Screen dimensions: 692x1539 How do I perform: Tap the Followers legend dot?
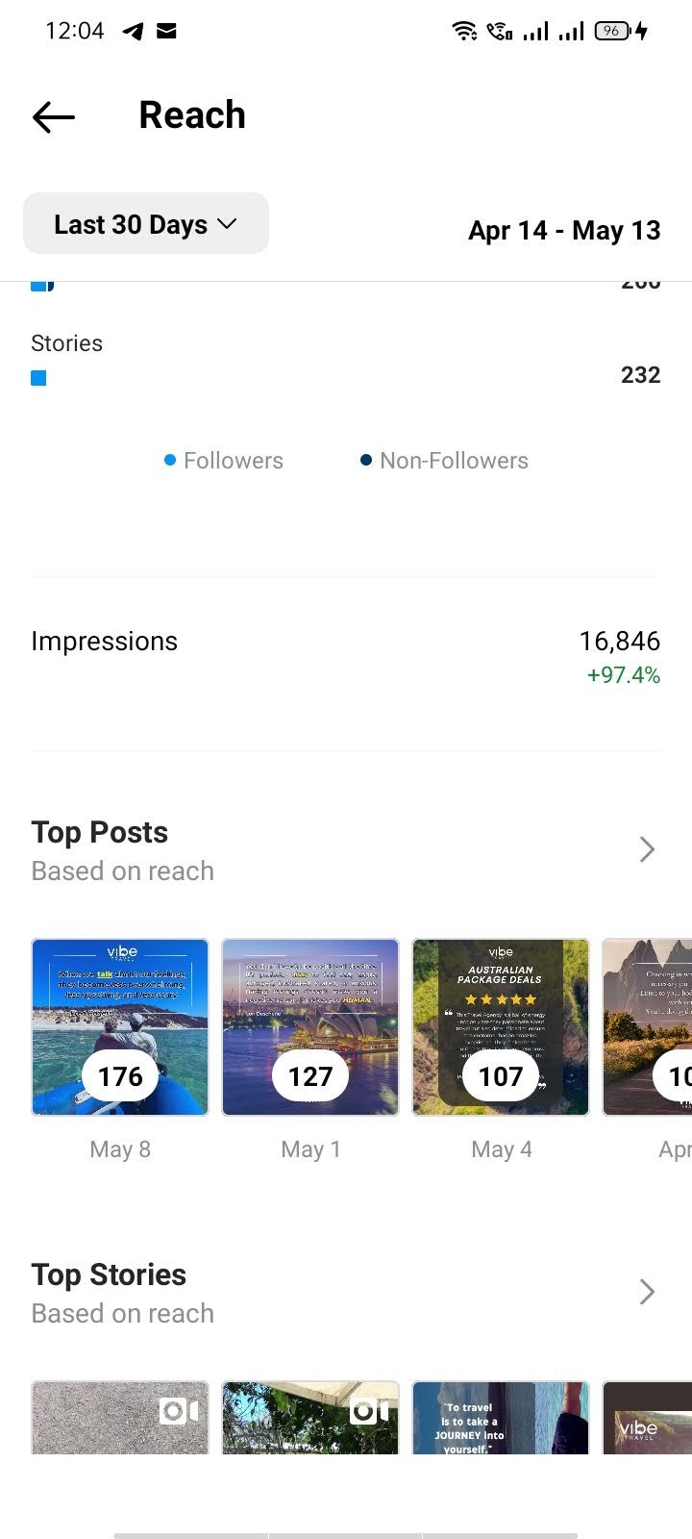click(170, 461)
